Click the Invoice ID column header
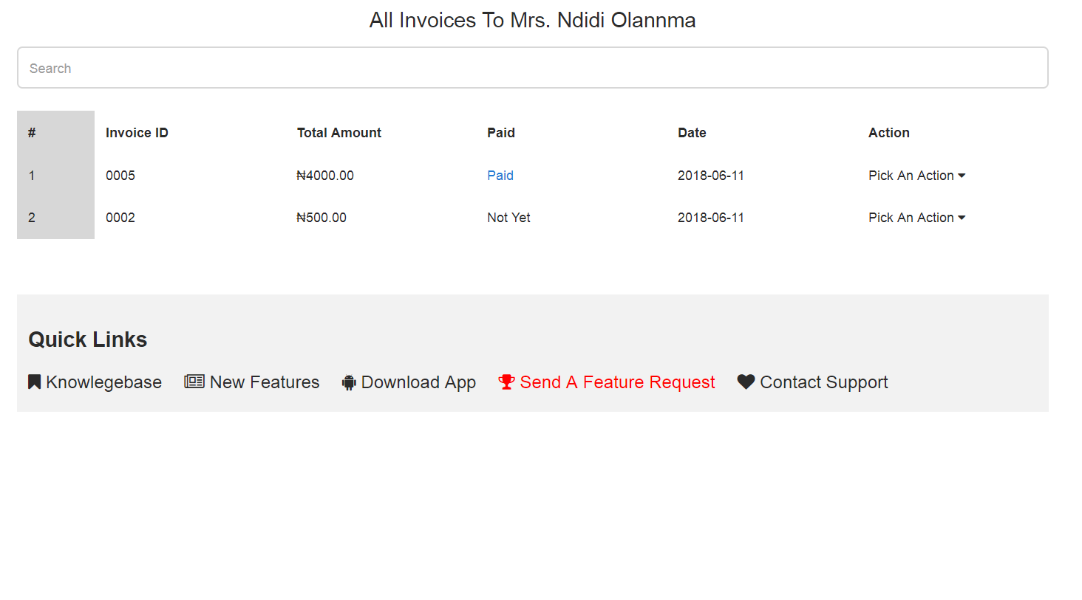Image resolution: width=1082 pixels, height=600 pixels. 137,133
